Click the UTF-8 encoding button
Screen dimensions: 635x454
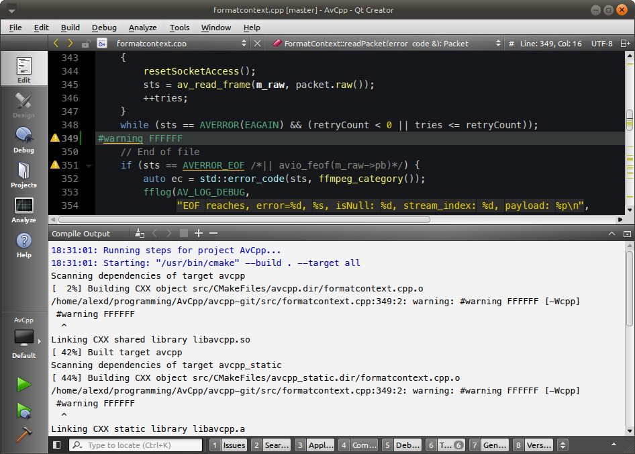[602, 44]
